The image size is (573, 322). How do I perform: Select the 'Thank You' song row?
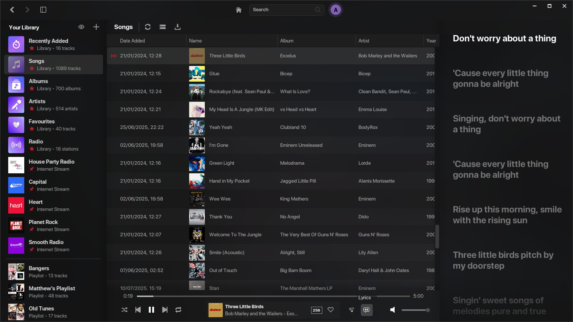(271, 217)
